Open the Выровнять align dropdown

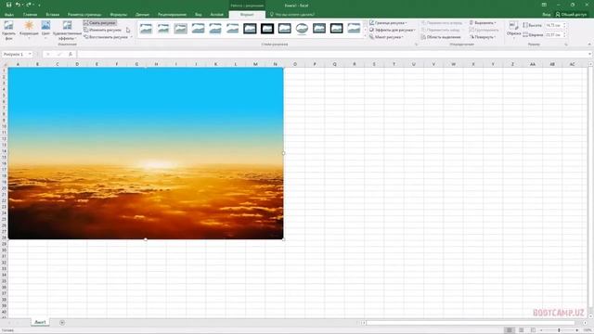tap(483, 22)
